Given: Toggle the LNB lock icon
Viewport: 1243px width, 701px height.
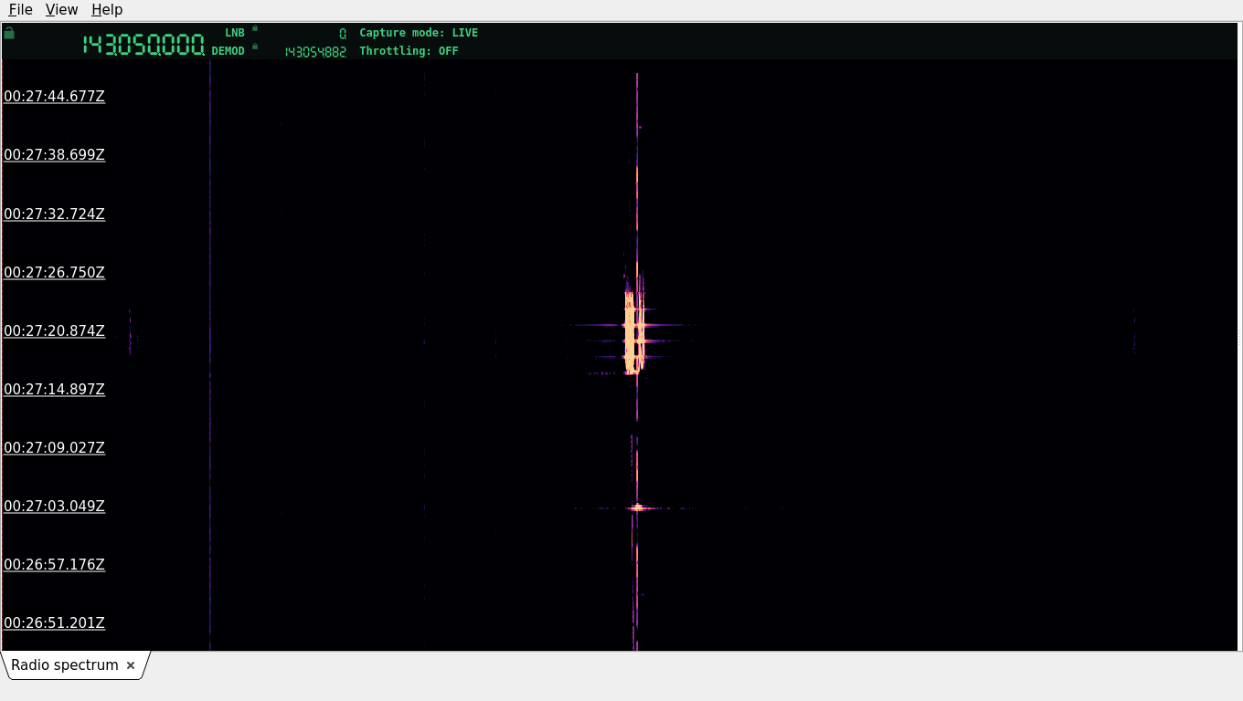Looking at the screenshot, I should tap(255, 28).
